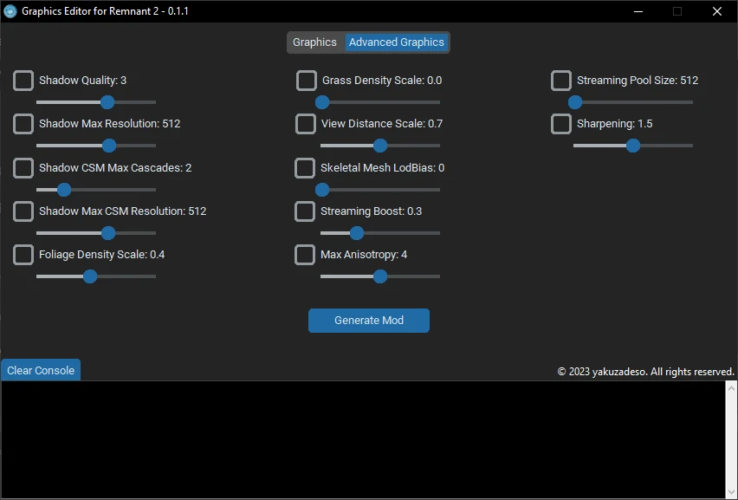Toggle Shadow Max CSM Resolution checkbox
The width and height of the screenshot is (738, 500).
click(x=23, y=211)
